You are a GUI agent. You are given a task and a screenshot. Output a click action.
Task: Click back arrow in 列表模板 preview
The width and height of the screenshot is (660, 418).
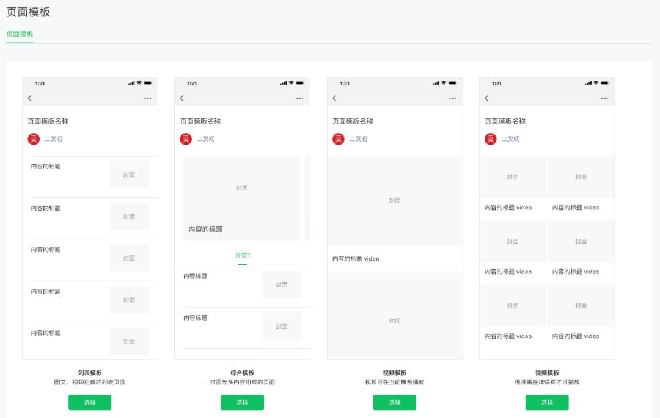(30, 98)
